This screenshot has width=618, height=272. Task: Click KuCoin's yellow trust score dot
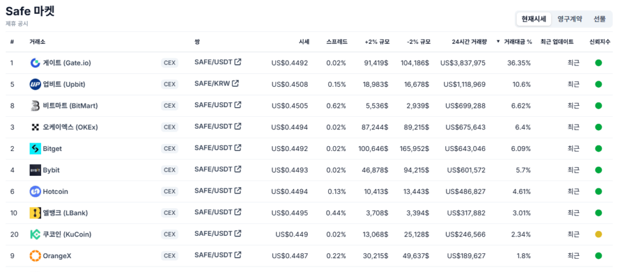click(x=598, y=234)
